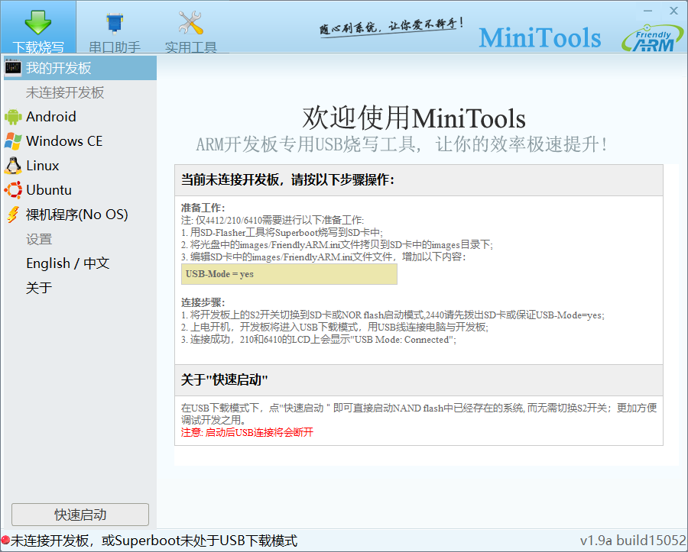Screen dimensions: 688x552
Task: Minimize the MiniTools window
Action: (x=648, y=11)
